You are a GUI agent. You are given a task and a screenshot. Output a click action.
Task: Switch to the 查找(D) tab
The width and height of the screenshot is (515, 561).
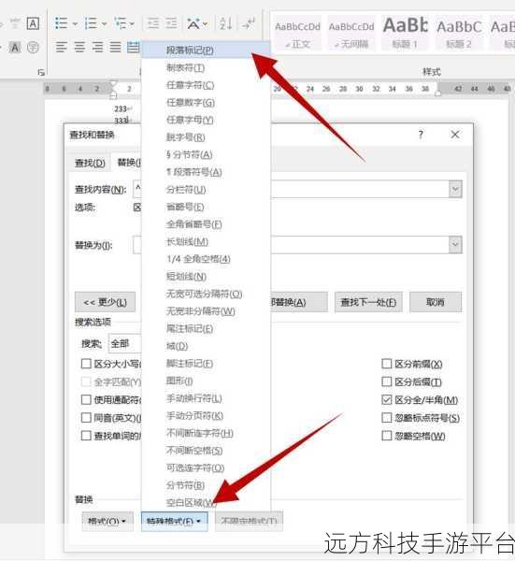(90, 163)
